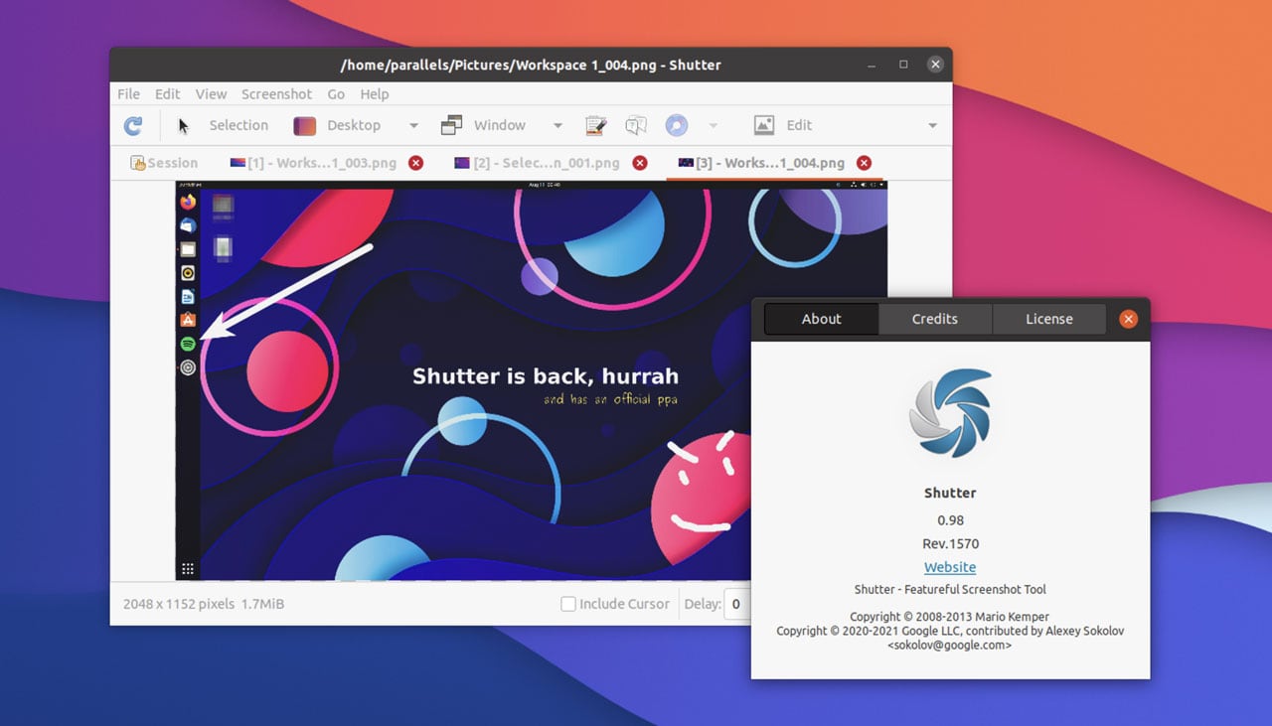Select the [3] Works...1_004.png tab
Screen dimensions: 1272x726
(761, 163)
